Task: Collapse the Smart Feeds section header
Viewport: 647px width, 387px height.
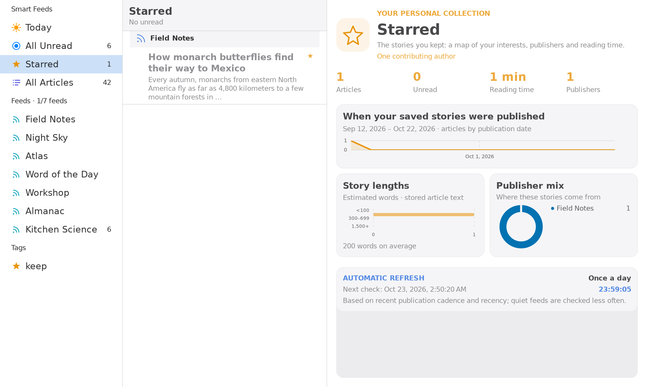Action: click(32, 9)
